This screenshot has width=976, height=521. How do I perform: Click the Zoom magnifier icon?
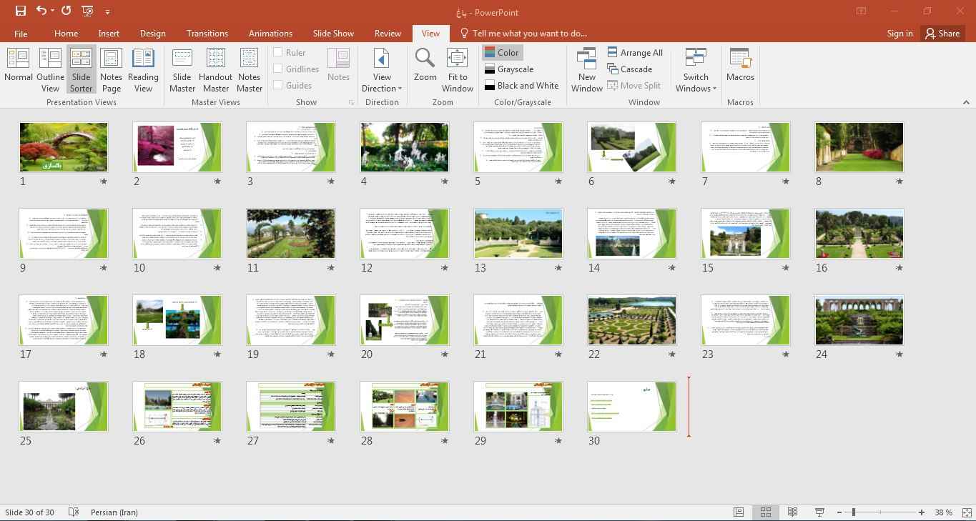point(425,59)
